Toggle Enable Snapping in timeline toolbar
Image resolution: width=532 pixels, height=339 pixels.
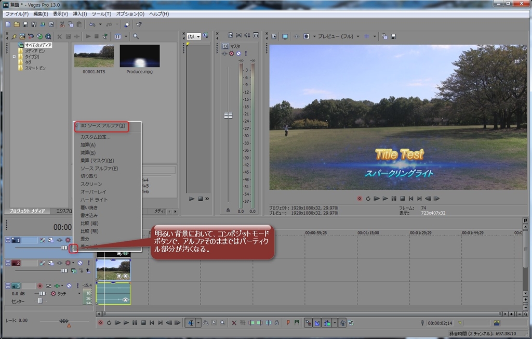pyautogui.click(x=308, y=323)
